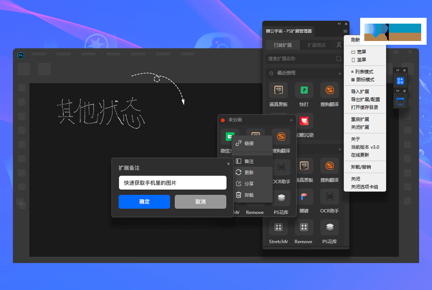Open Remove extension in main manager panel
Screen dimensions: 432x290
pyautogui.click(x=304, y=227)
